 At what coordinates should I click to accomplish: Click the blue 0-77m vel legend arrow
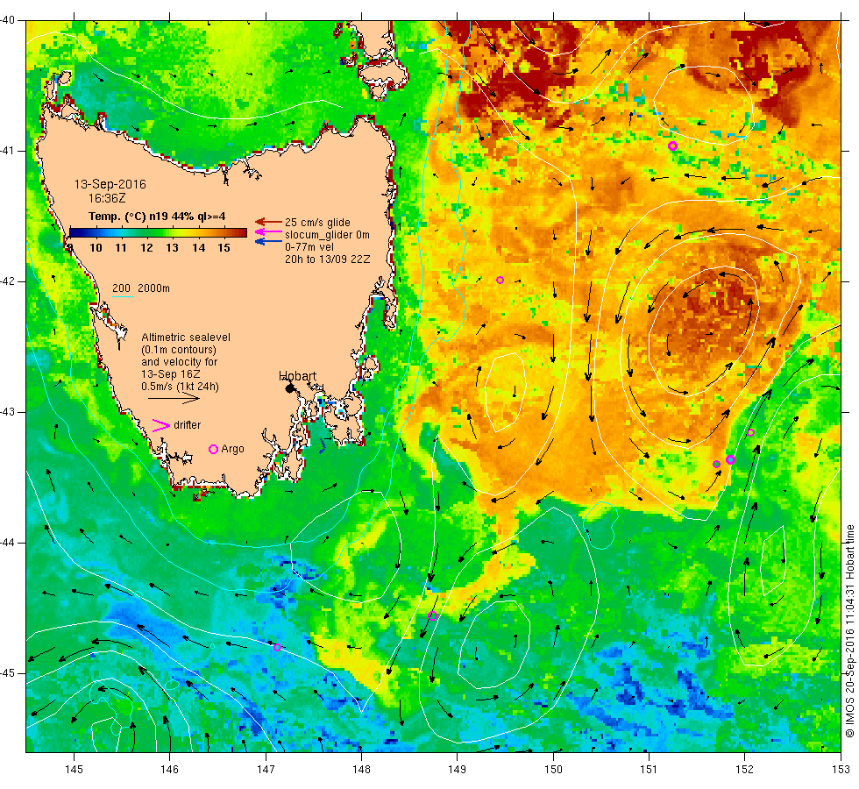click(x=268, y=241)
